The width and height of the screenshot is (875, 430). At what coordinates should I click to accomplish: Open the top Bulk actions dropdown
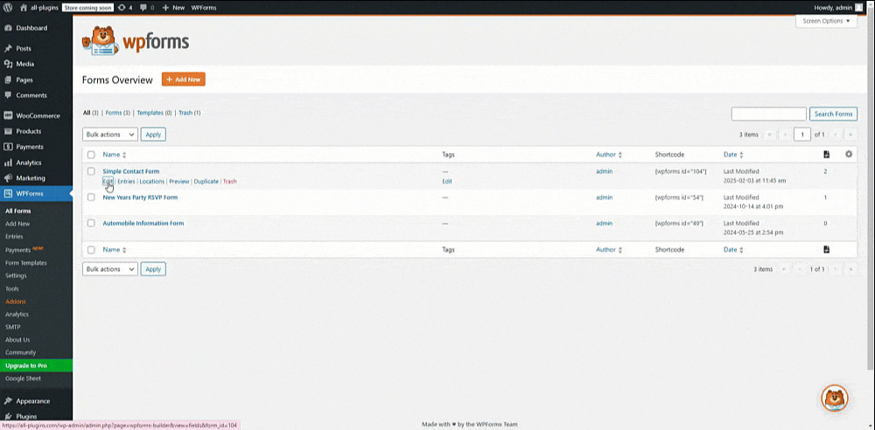[x=110, y=135]
